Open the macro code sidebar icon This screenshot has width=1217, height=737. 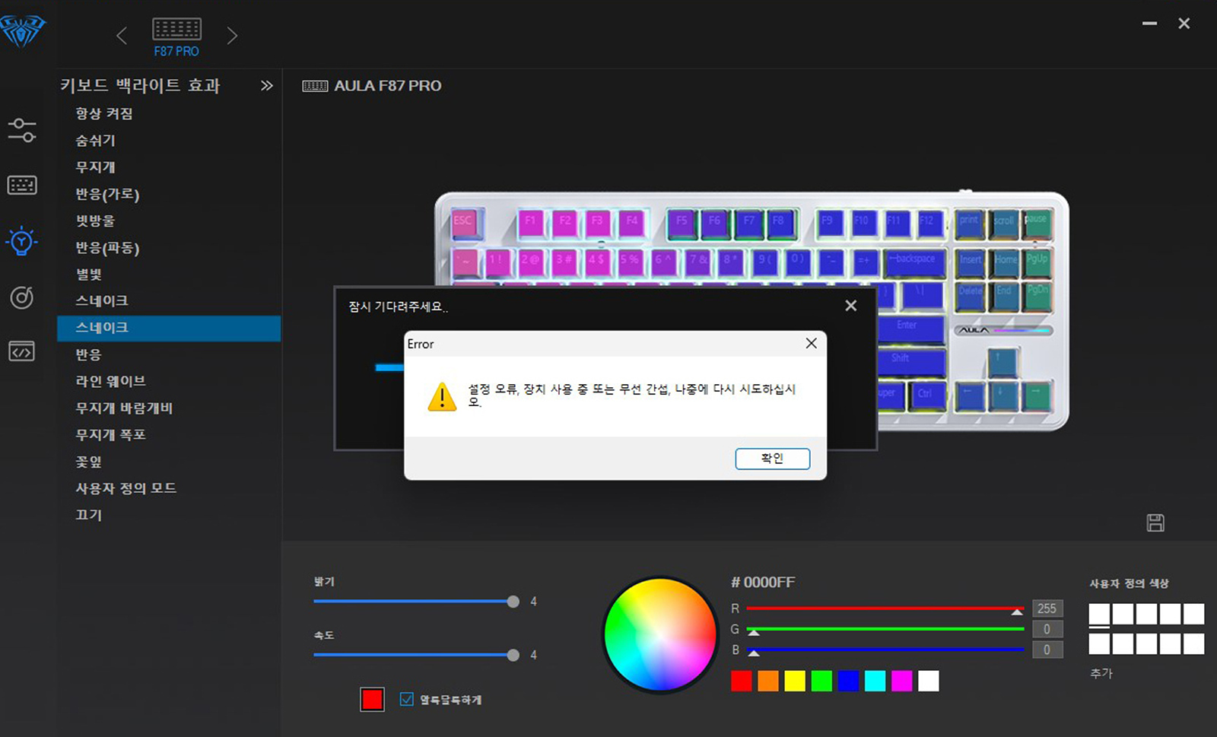coord(21,351)
